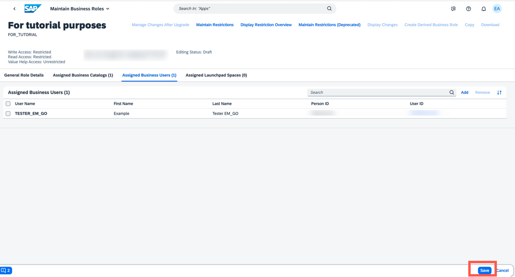Click the Save button
The width and height of the screenshot is (515, 277).
(484, 270)
